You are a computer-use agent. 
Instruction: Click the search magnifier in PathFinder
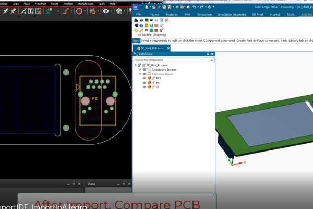pos(210,60)
